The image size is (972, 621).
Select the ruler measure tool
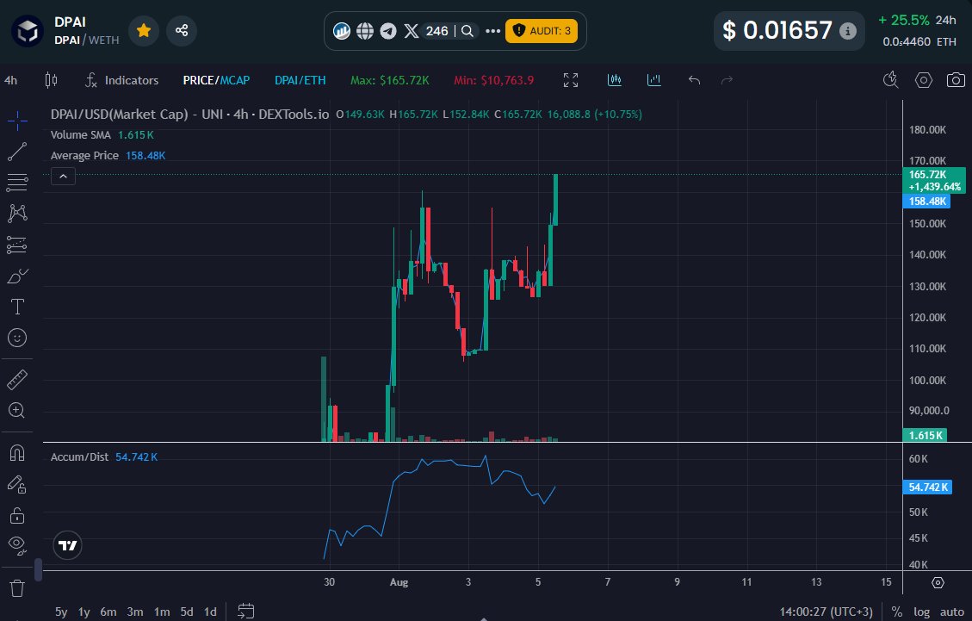point(17,380)
